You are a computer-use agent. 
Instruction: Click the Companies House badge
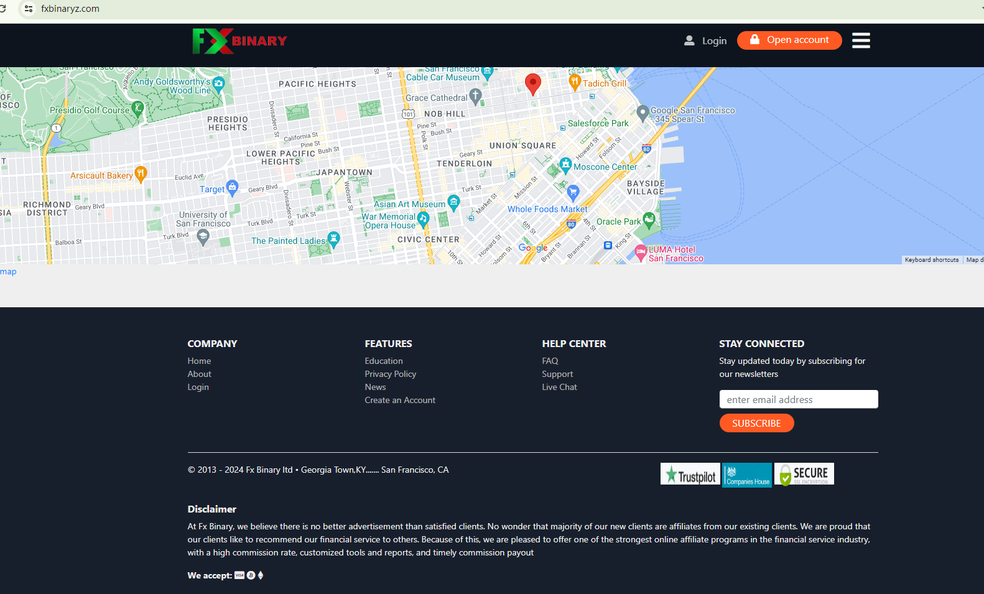[x=747, y=475]
